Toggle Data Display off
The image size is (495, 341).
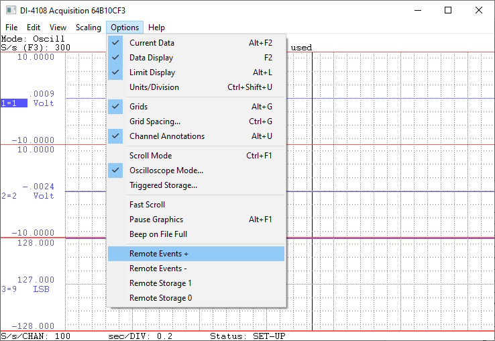click(196, 58)
